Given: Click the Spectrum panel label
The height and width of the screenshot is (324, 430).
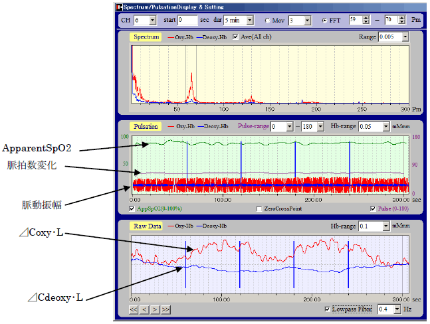Looking at the screenshot, I should click(x=146, y=37).
